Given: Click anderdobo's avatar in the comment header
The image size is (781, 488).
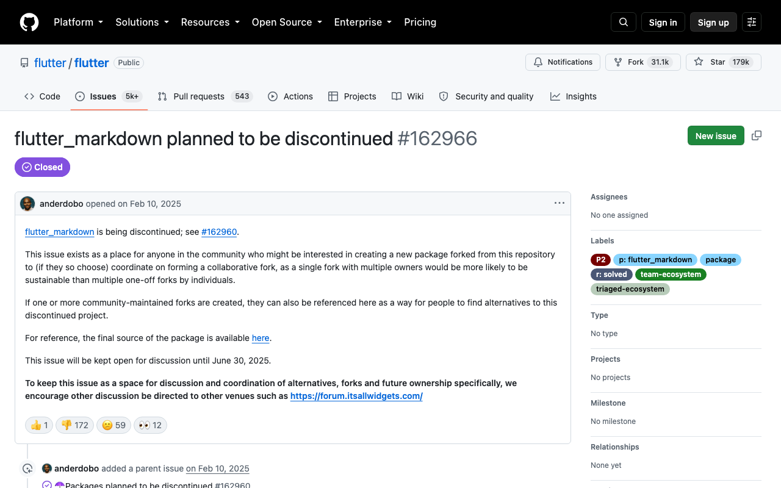Looking at the screenshot, I should (x=27, y=204).
